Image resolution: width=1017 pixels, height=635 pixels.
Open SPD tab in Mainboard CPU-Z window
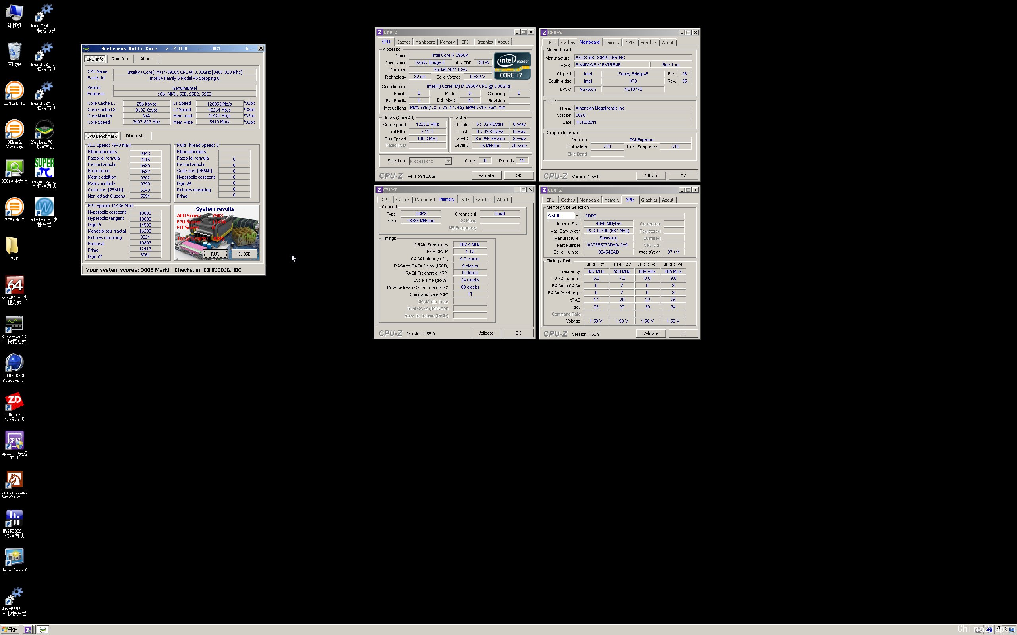pyautogui.click(x=630, y=42)
